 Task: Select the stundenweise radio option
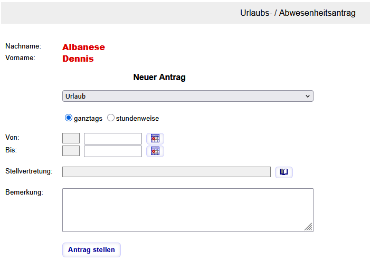pos(111,118)
